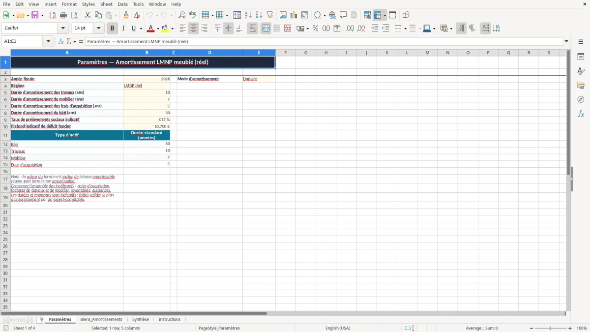Sort descending Z to A

point(259,15)
